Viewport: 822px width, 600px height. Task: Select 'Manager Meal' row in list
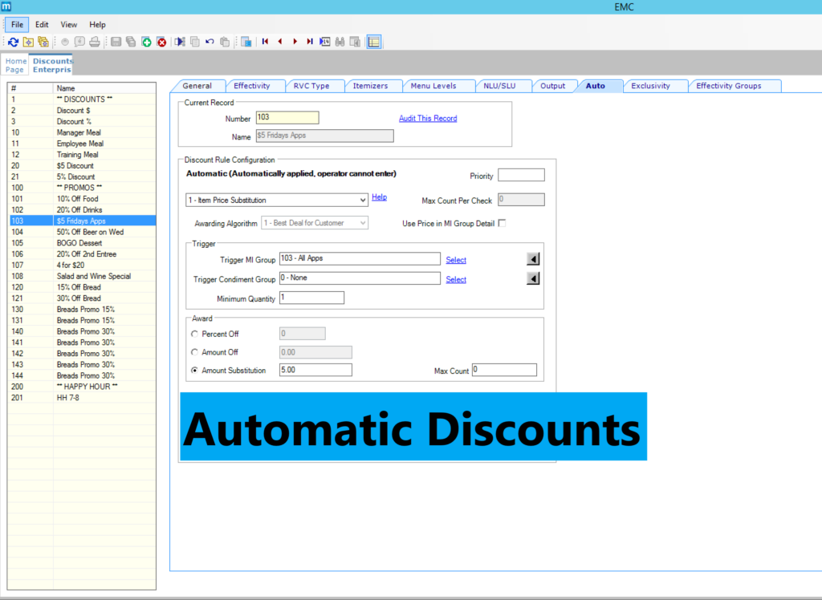tap(83, 132)
